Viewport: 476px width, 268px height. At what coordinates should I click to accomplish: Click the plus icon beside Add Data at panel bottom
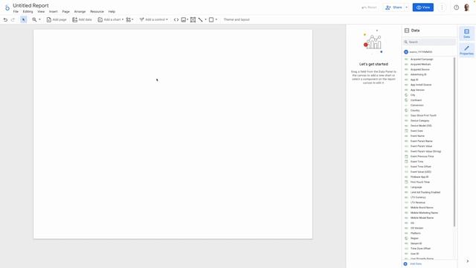pyautogui.click(x=405, y=264)
